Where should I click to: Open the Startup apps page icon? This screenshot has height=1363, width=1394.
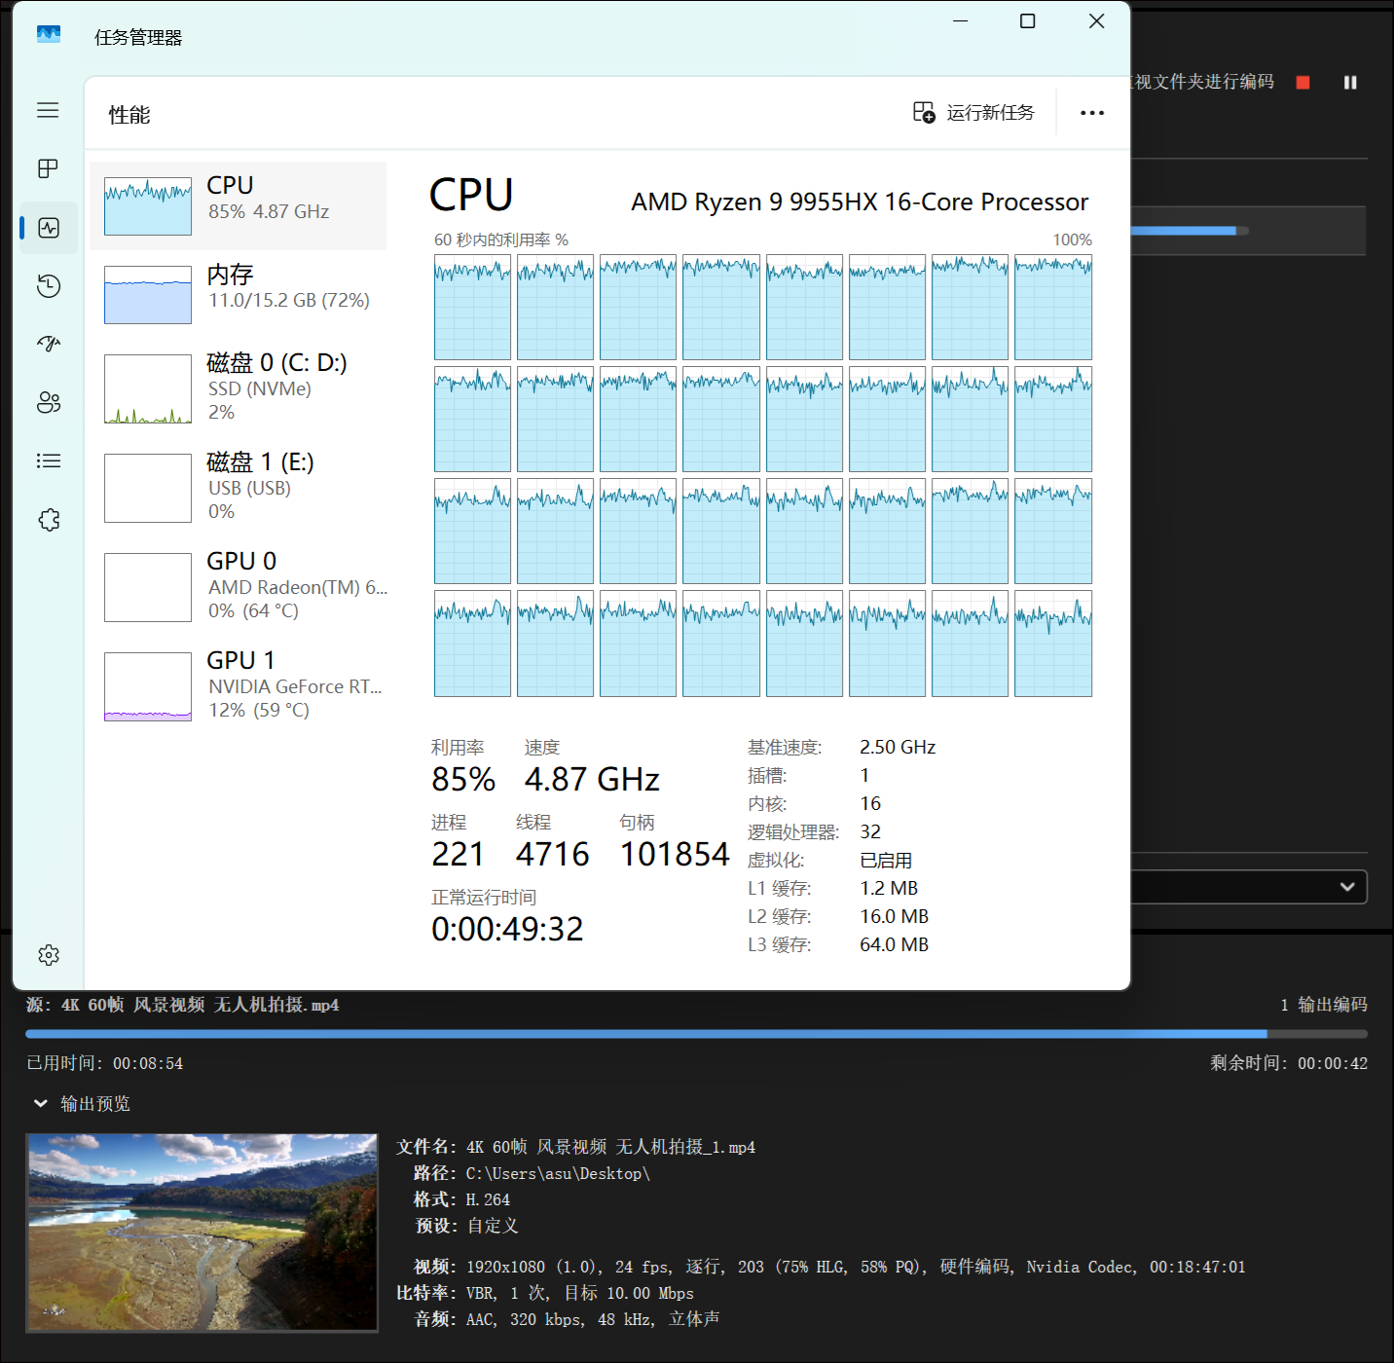48,344
